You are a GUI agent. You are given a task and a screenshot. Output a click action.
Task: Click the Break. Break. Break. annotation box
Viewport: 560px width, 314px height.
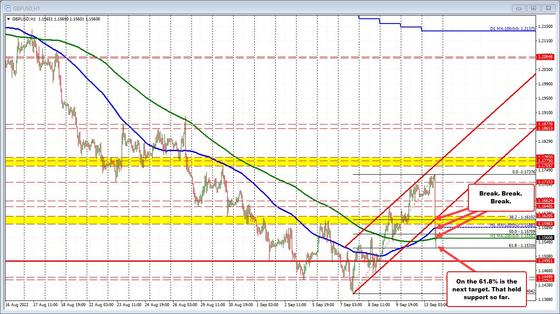click(501, 197)
